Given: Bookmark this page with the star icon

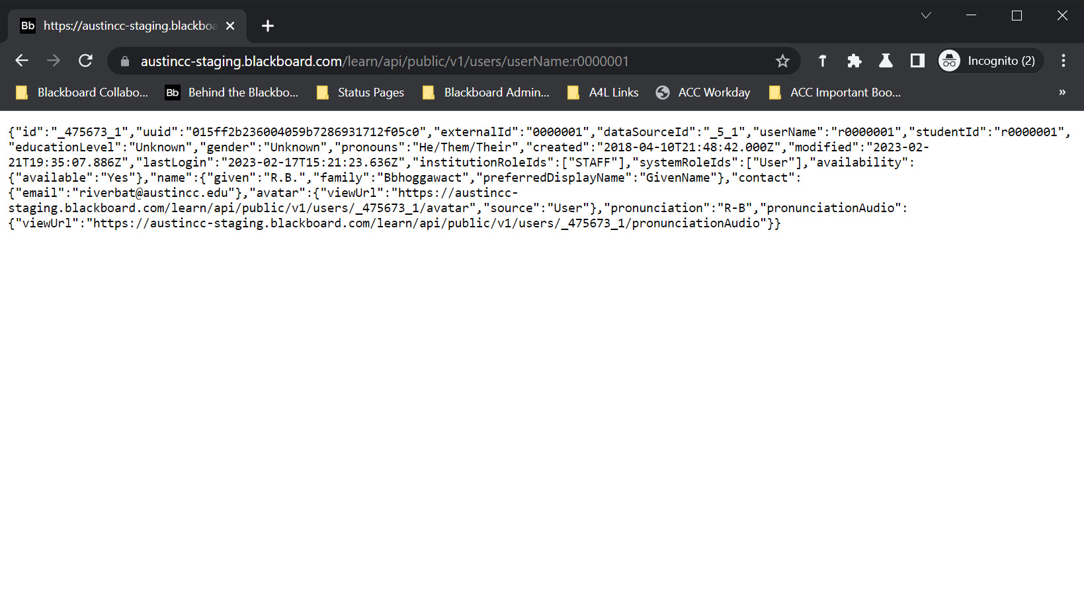Looking at the screenshot, I should click(782, 61).
